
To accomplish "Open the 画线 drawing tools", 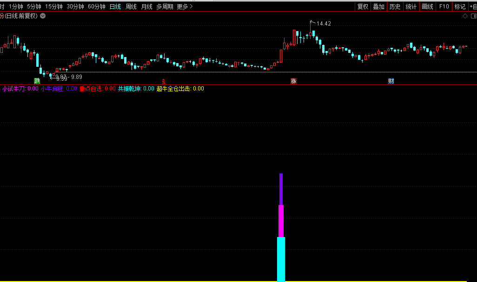I will coord(427,6).
